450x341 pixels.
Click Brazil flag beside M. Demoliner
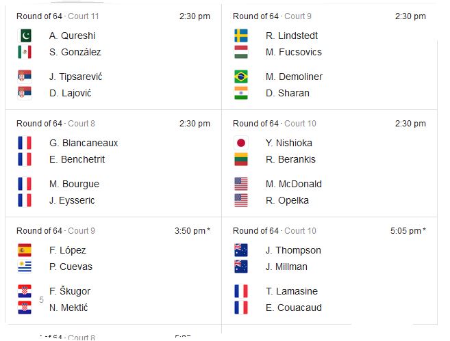[241, 77]
